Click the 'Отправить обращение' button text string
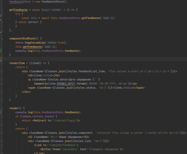The width and height of the screenshot is (187, 154). point(104,149)
